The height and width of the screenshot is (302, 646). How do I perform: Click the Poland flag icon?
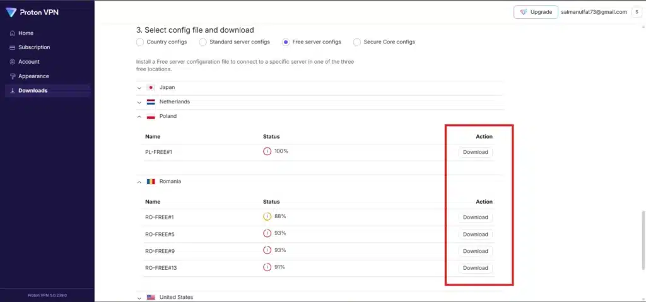151,117
